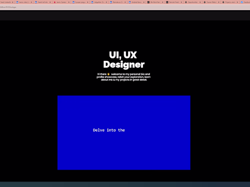Close the 'Framer Websi...' tab
Screen dimensions: 250x187
point(218,2)
